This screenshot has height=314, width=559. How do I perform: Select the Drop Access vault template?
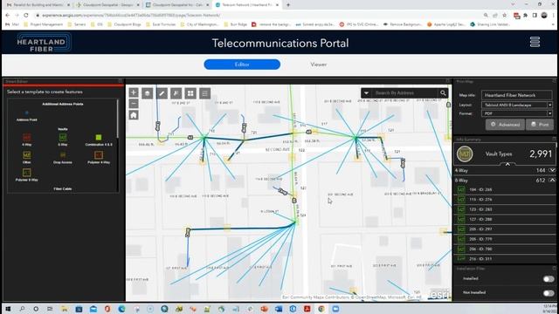point(63,157)
